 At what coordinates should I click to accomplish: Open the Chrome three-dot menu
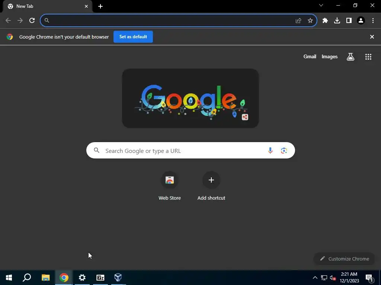point(373,21)
